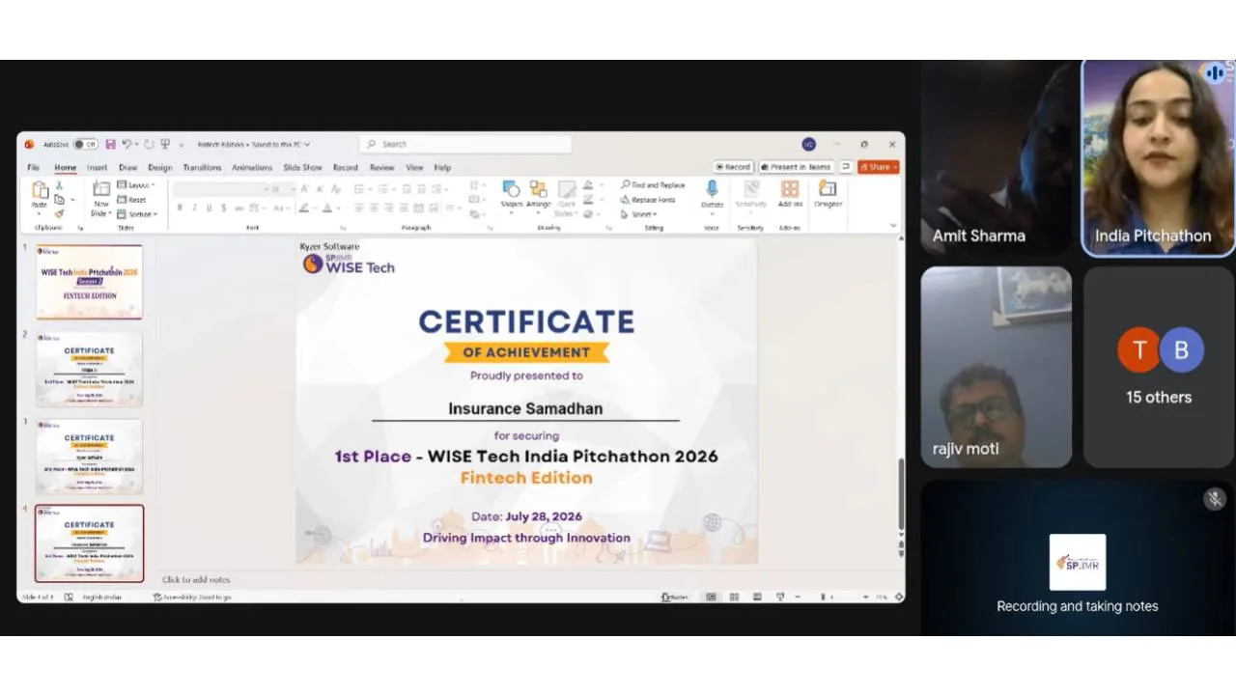Open the File menu
The image size is (1236, 695).
[x=33, y=167]
